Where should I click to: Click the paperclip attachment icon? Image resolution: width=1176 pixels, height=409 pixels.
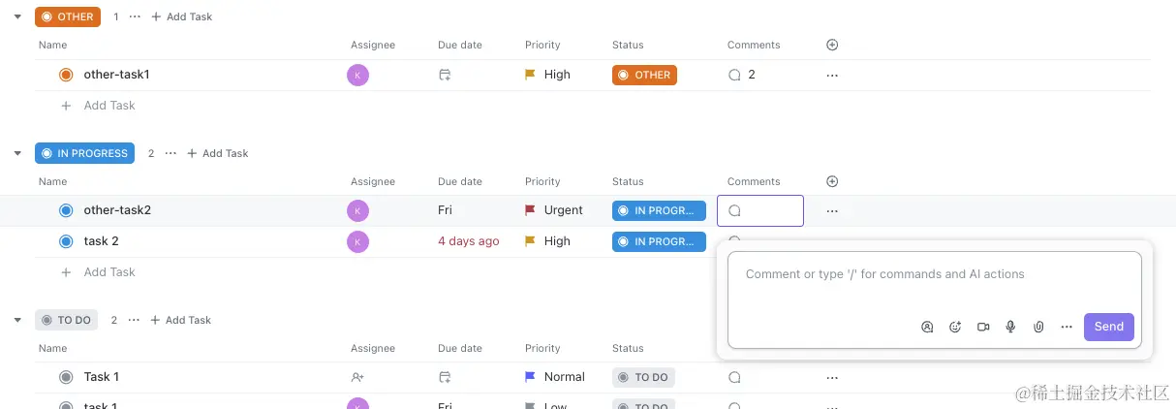coord(1038,328)
